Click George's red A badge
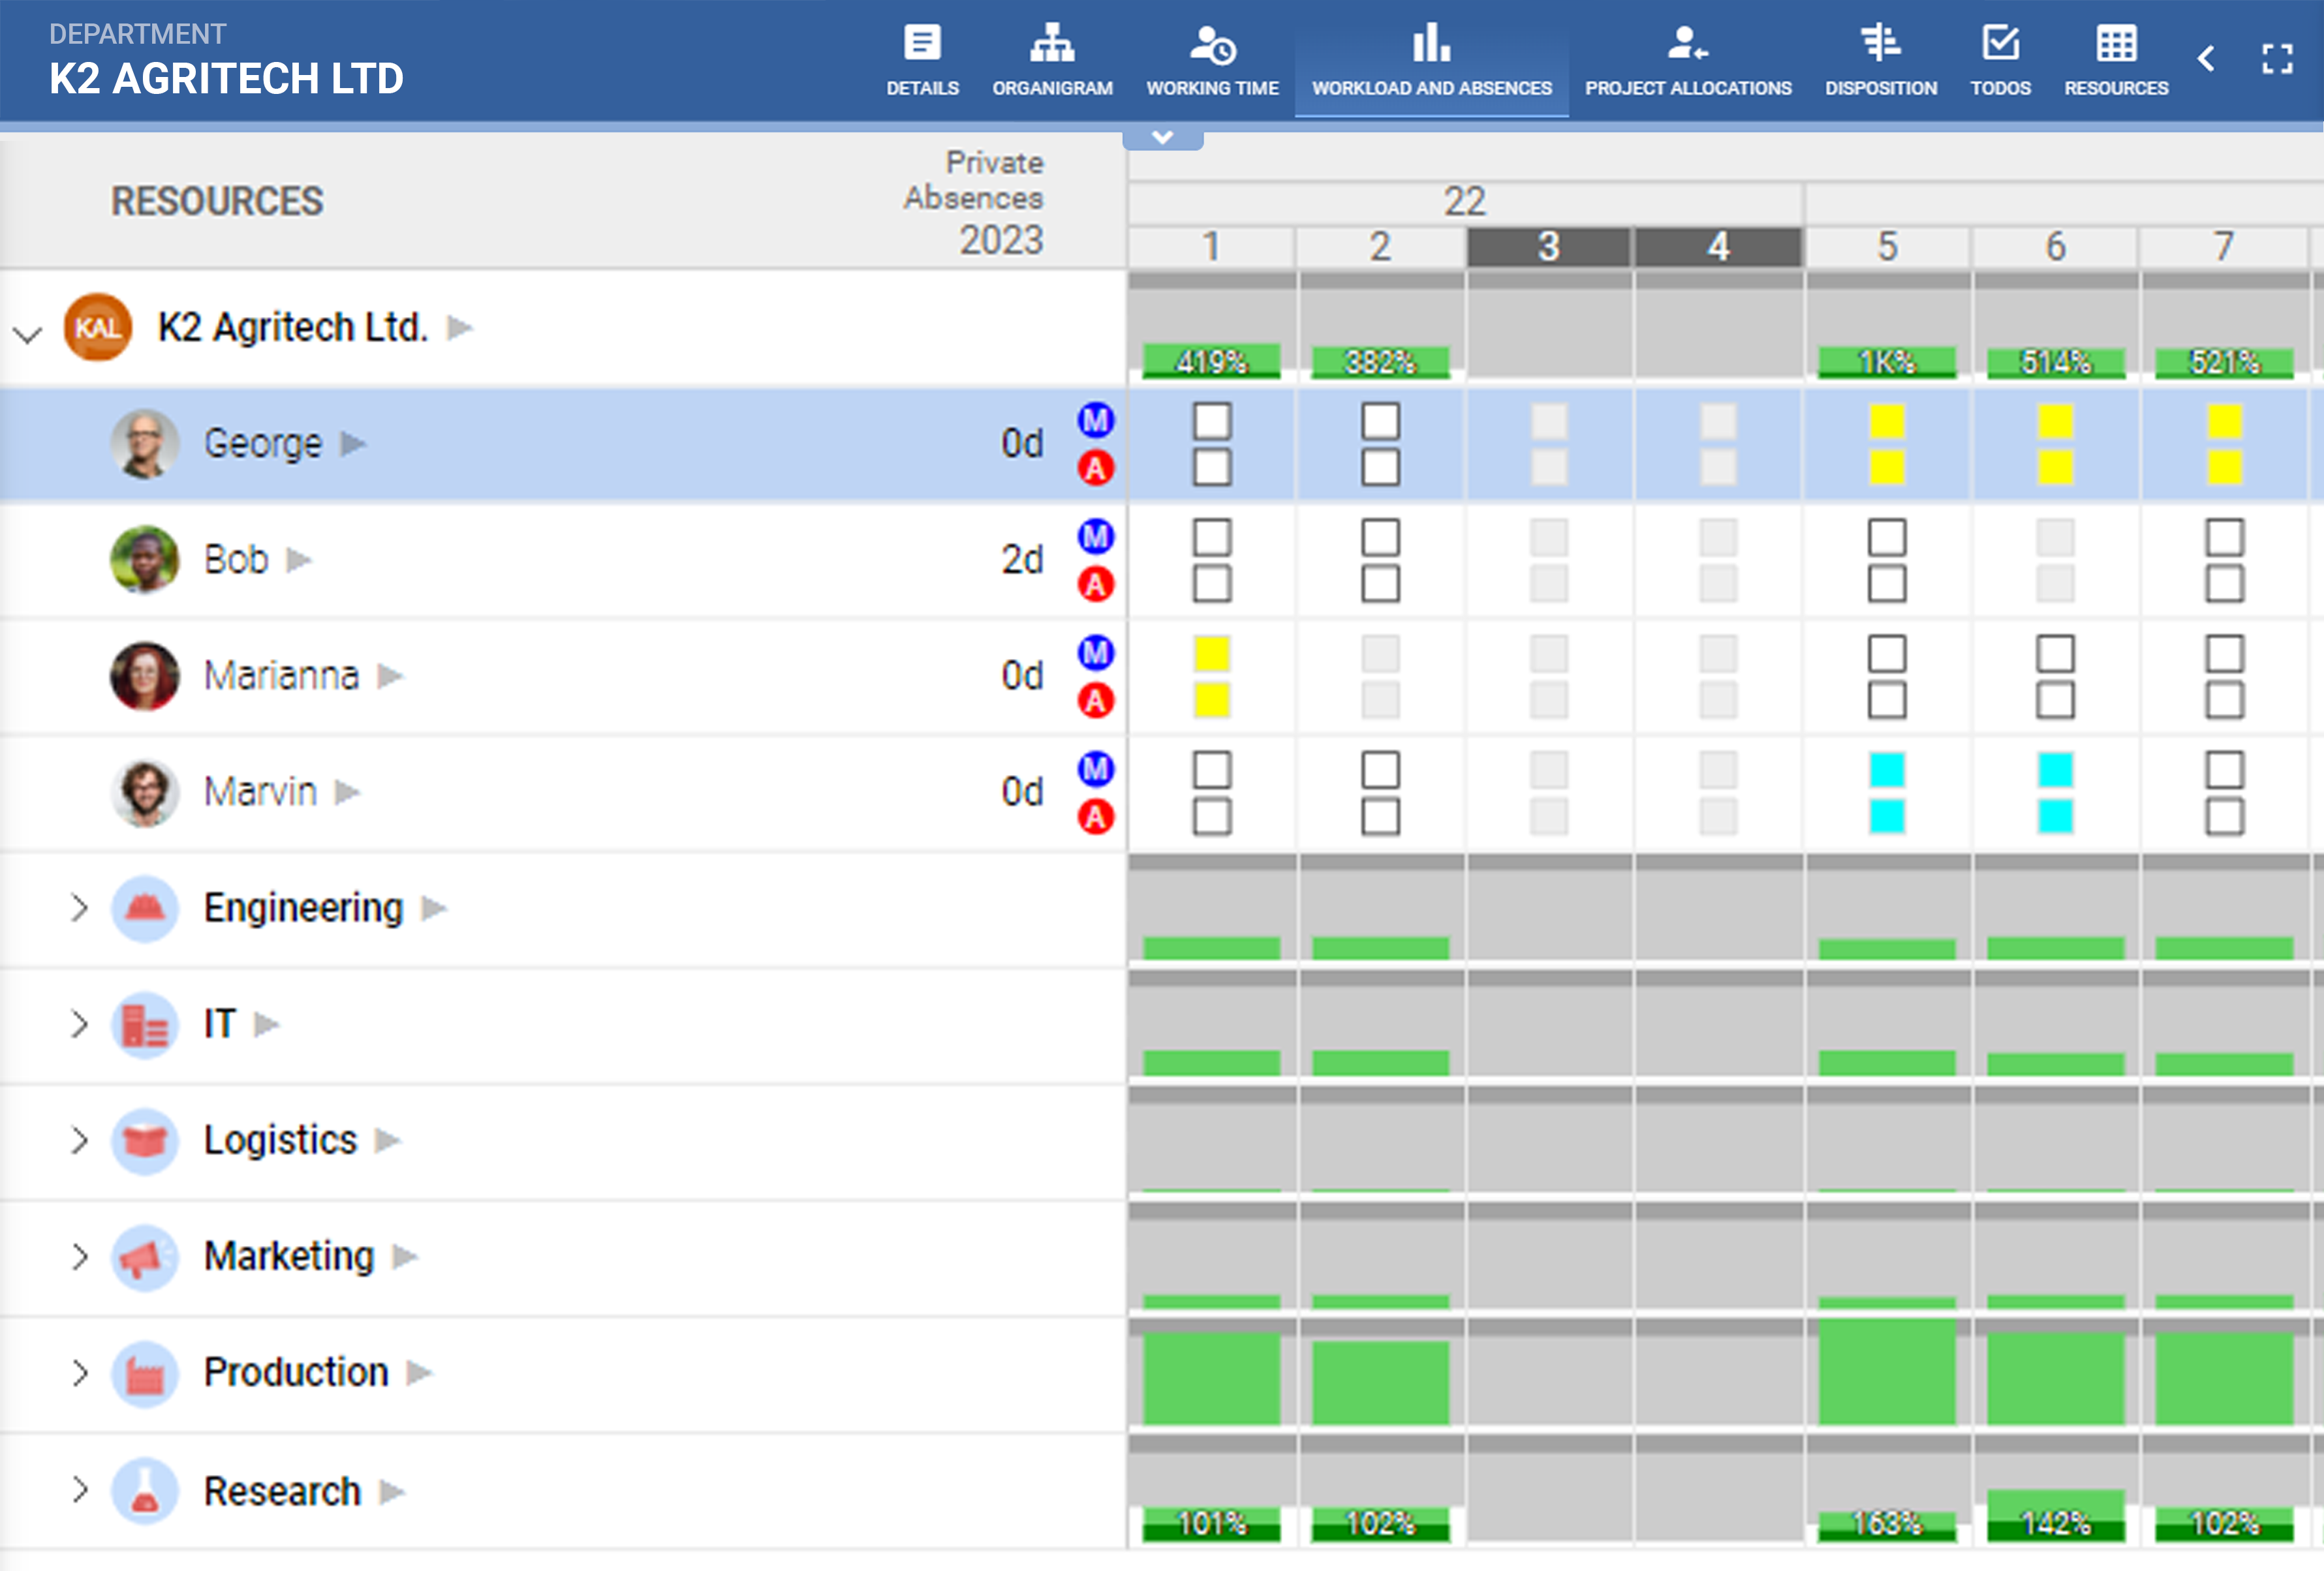 pyautogui.click(x=1095, y=468)
